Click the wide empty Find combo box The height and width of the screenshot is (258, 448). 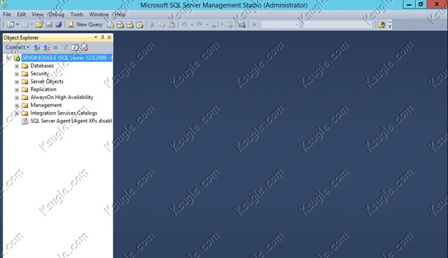(337, 25)
